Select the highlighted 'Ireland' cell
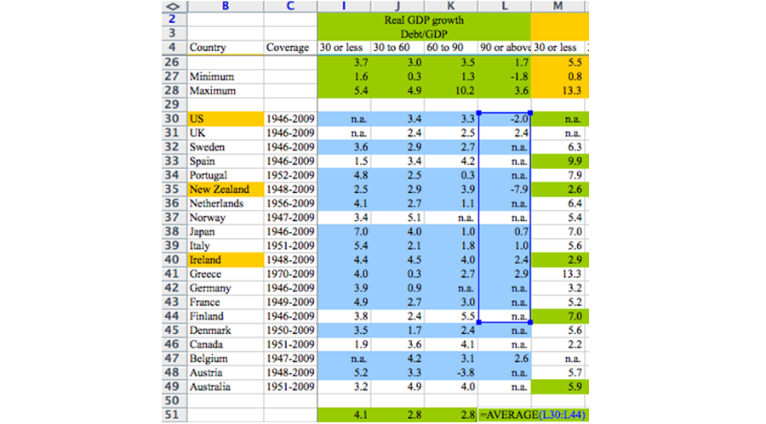This screenshot has width=766, height=424. (x=226, y=259)
